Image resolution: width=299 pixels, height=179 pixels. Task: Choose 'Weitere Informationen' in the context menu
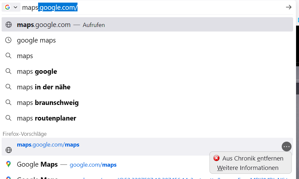[x=248, y=168]
